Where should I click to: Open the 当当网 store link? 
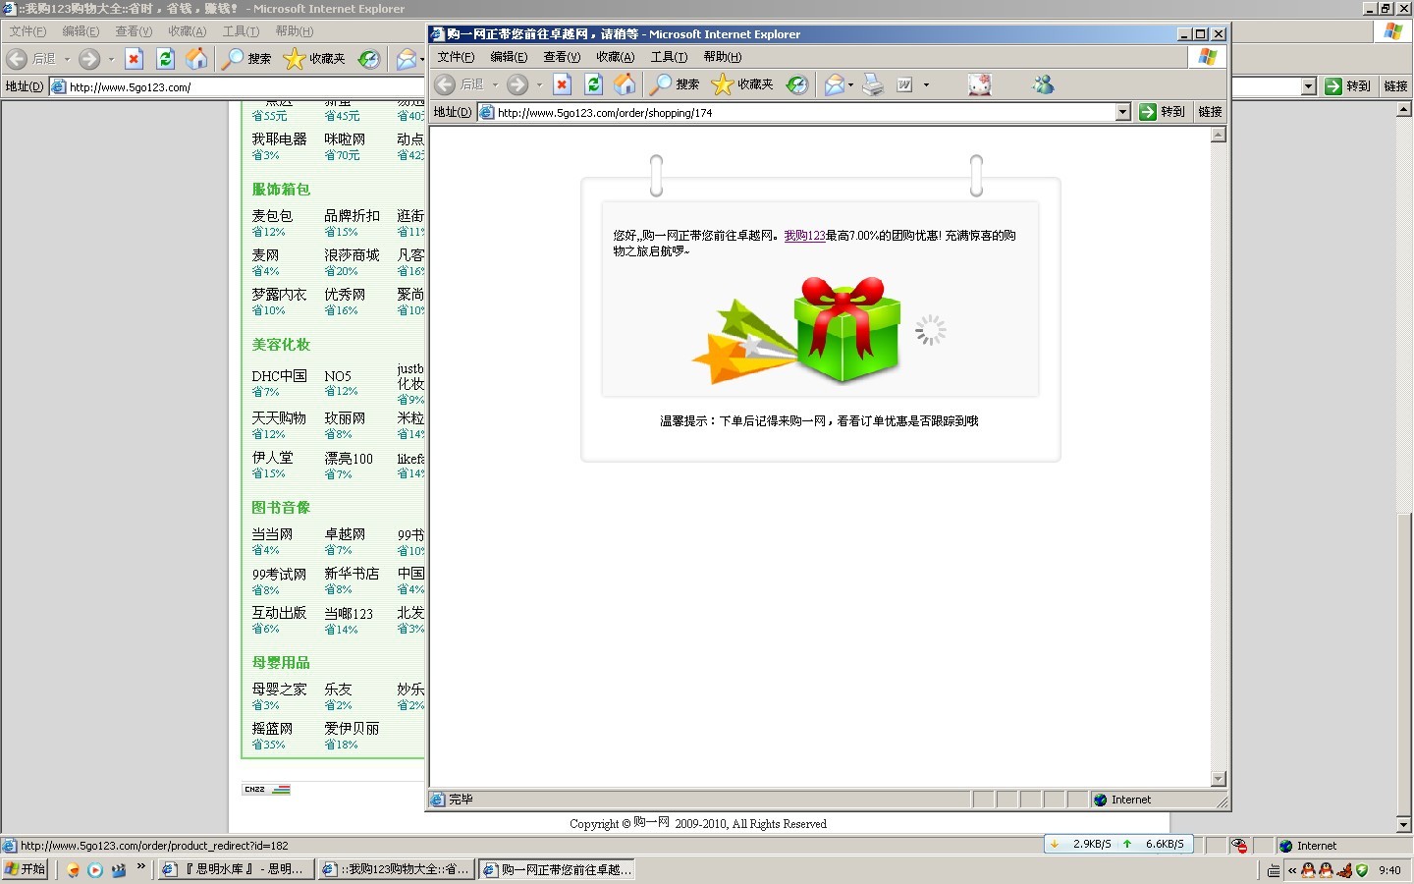pos(272,534)
